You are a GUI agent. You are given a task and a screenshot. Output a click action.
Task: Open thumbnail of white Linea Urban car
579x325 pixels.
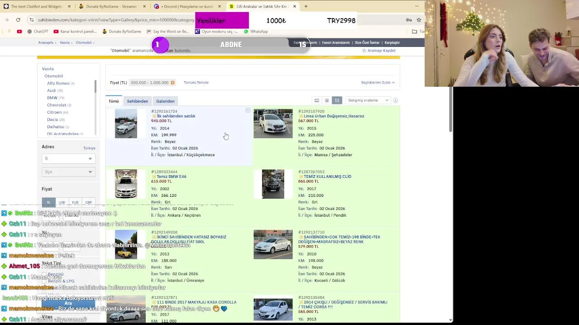(273, 123)
